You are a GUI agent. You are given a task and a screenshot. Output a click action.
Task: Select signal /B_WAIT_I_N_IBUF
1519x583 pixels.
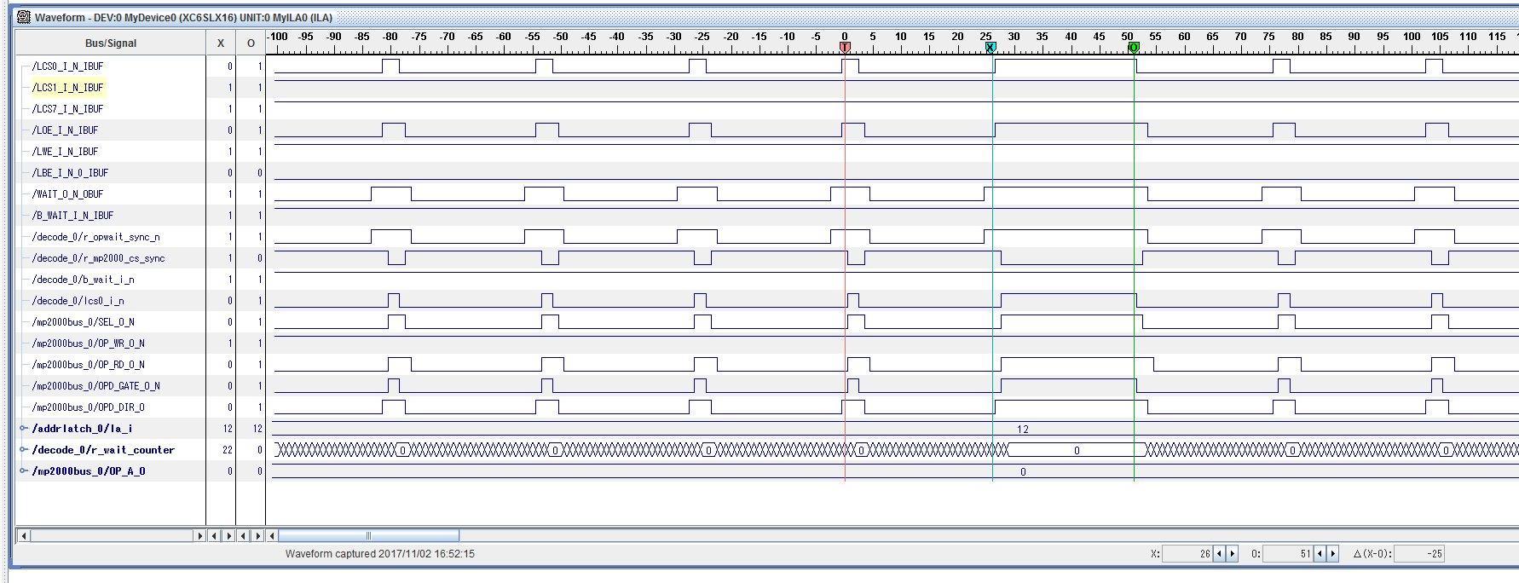click(72, 215)
